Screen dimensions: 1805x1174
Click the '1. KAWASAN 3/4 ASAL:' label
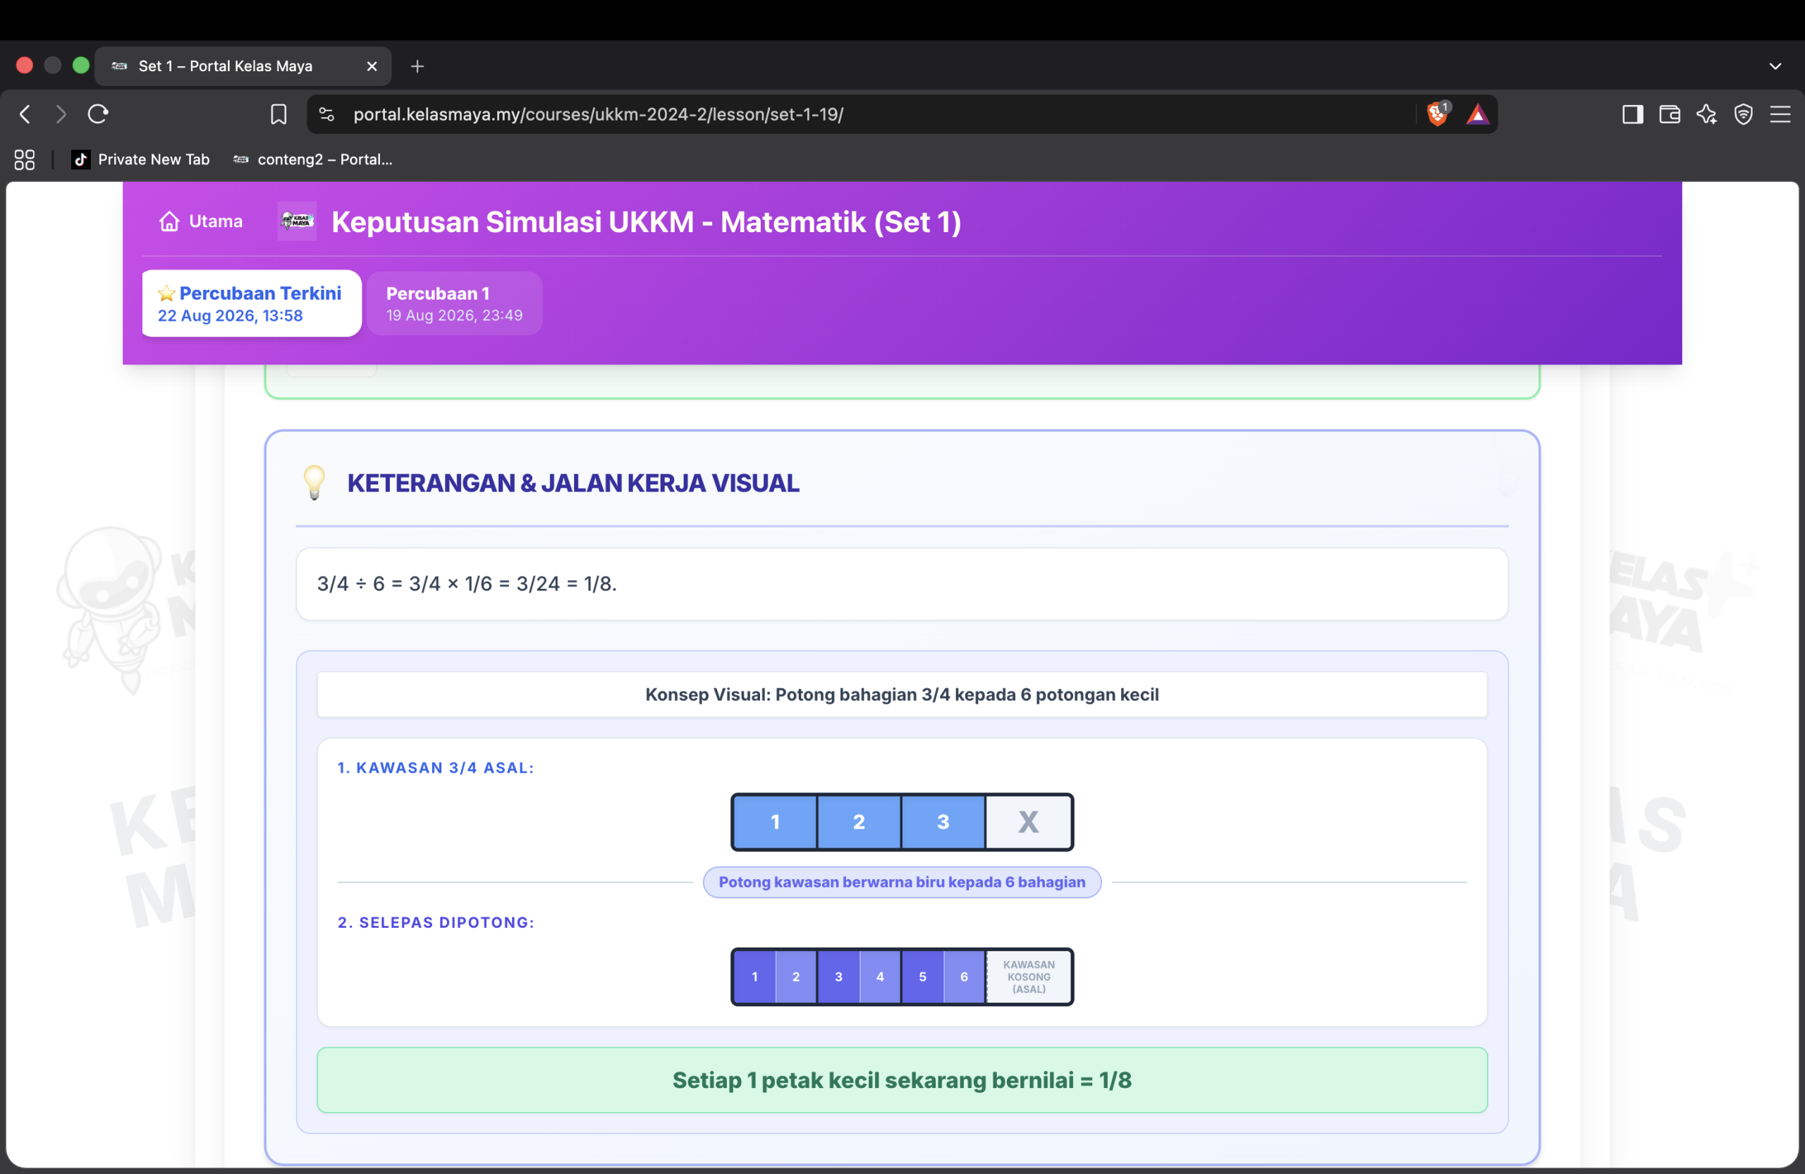(x=436, y=769)
